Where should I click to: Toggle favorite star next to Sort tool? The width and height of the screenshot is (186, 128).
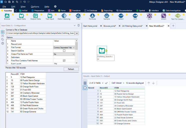[141, 14]
